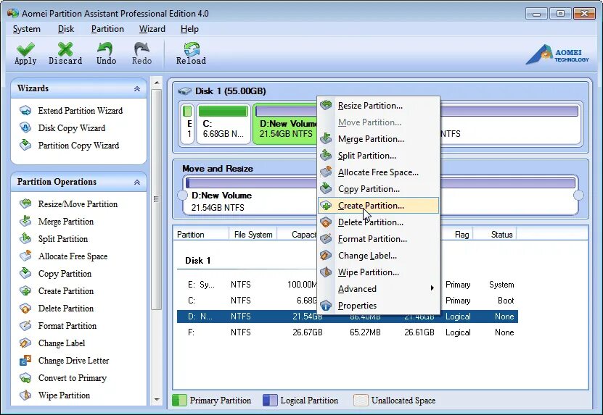
Task: Click the Copy Partition sidebar icon
Action: [25, 273]
